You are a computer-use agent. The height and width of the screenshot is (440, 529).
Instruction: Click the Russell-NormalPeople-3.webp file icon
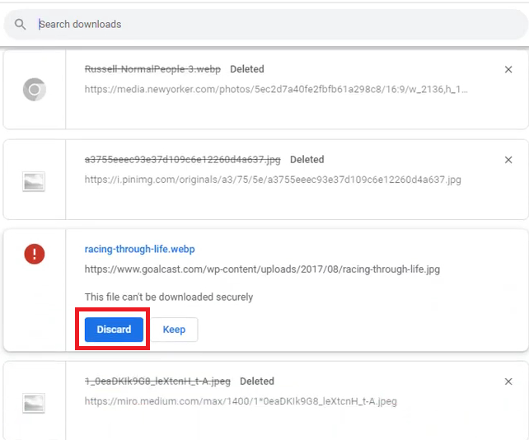point(34,89)
